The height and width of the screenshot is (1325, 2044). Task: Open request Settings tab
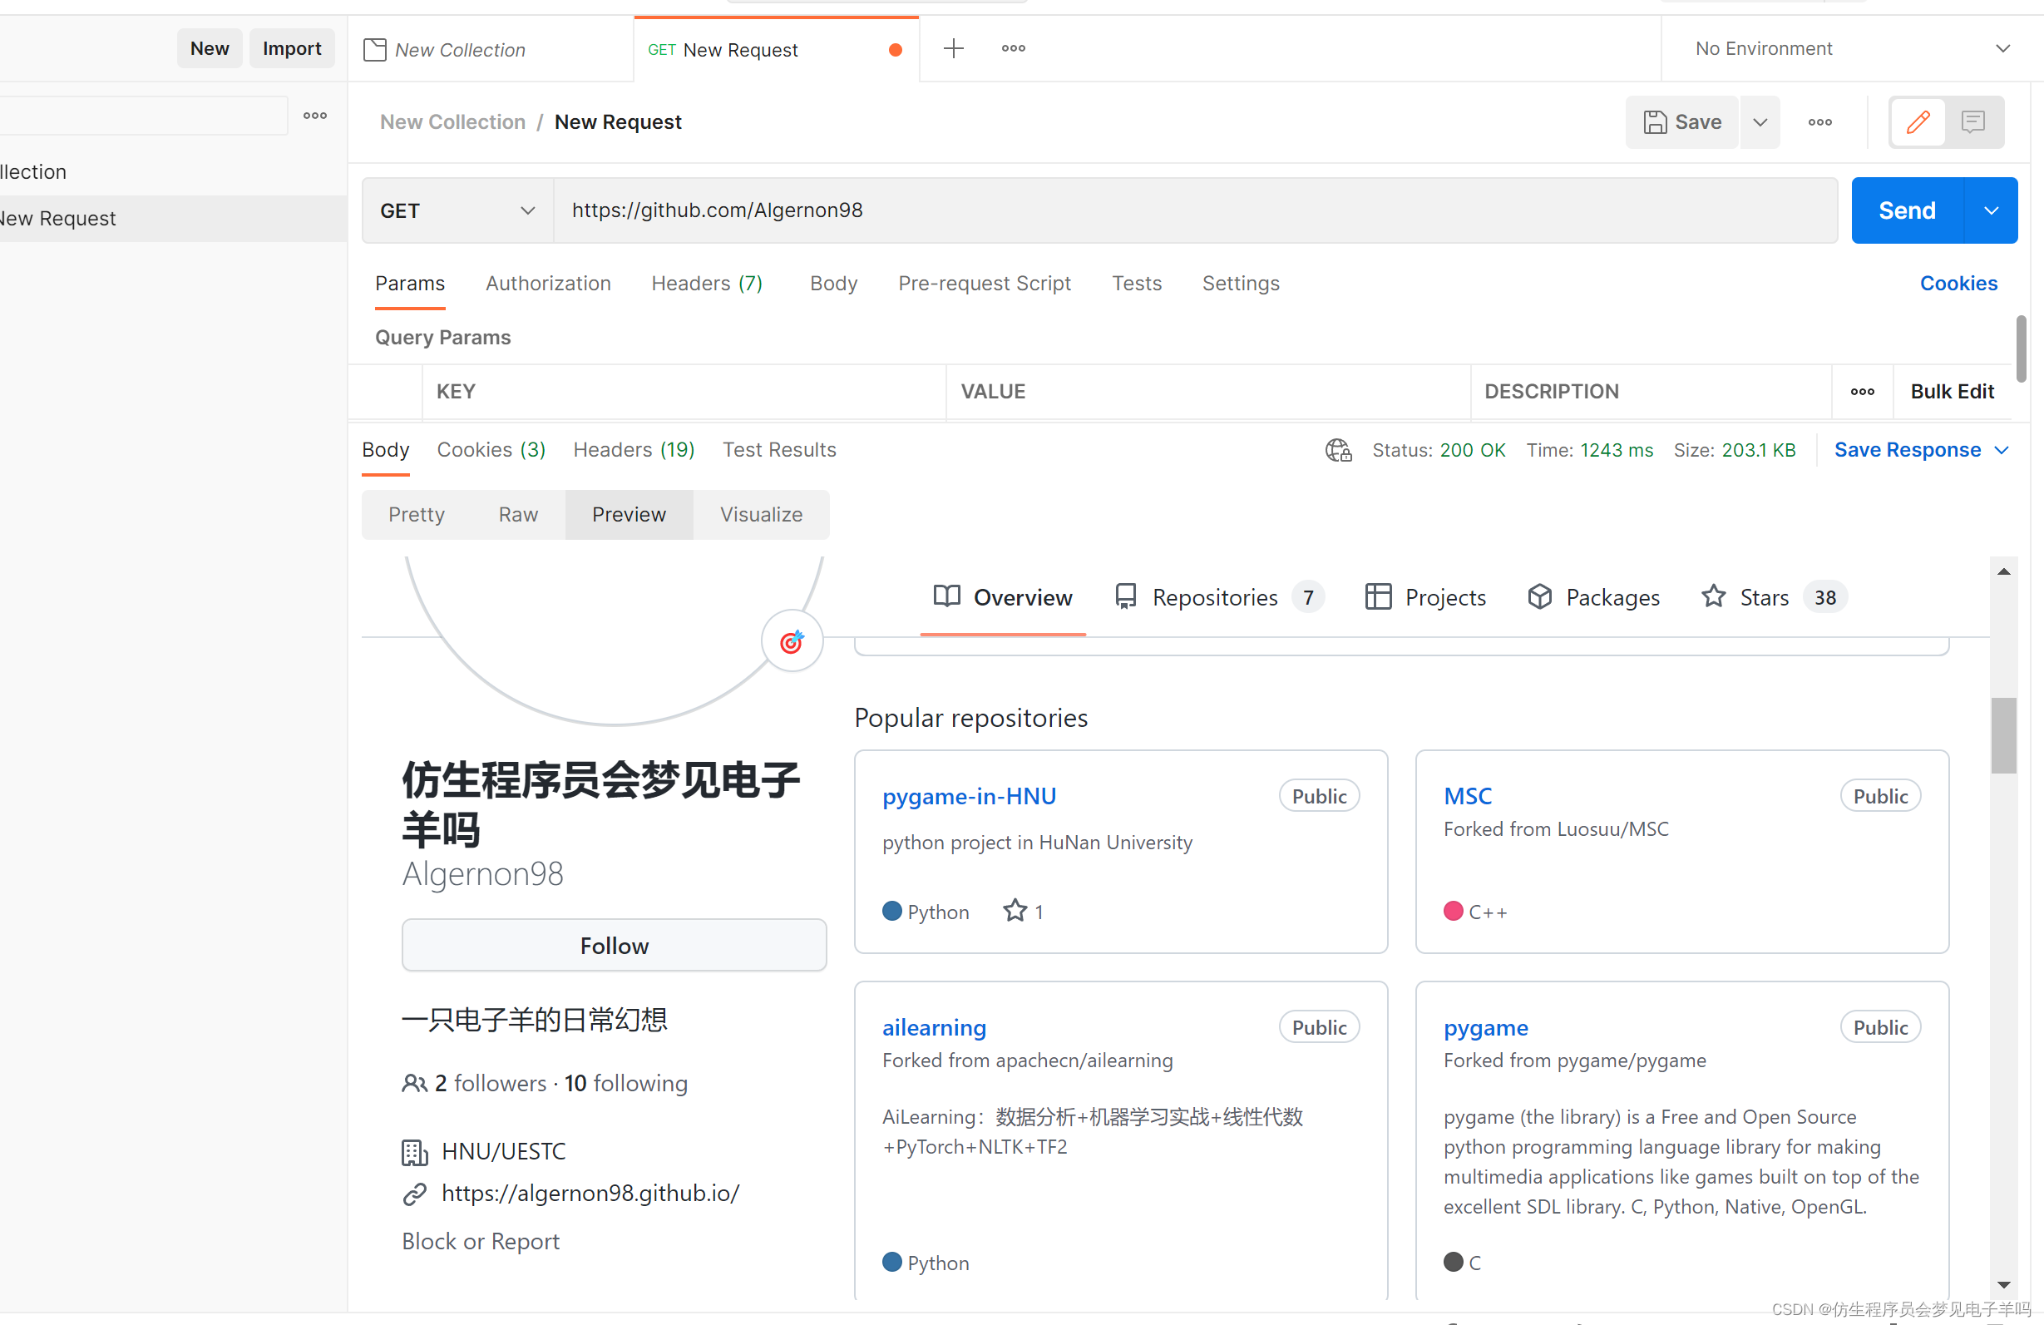coord(1240,284)
